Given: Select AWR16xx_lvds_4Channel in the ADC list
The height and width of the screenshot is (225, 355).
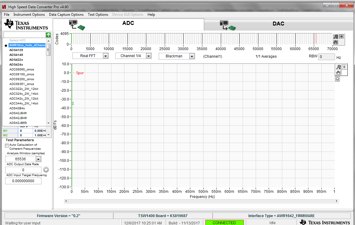Looking at the screenshot, I should [27, 45].
